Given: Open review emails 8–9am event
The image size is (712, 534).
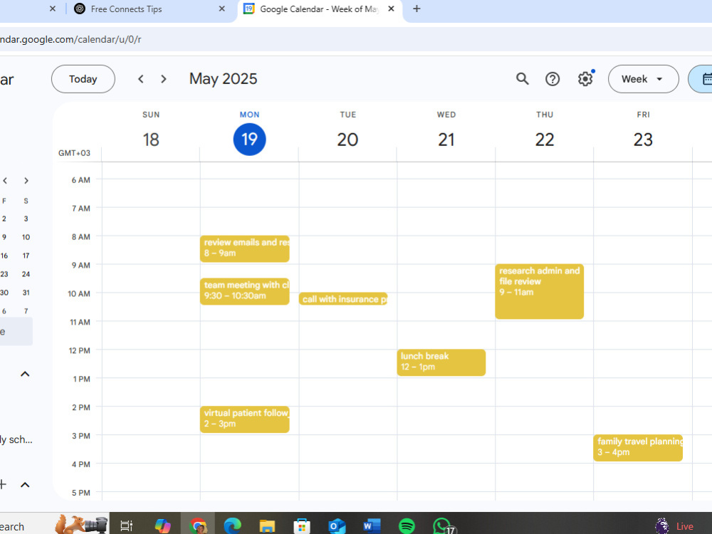Looking at the screenshot, I should [x=245, y=248].
